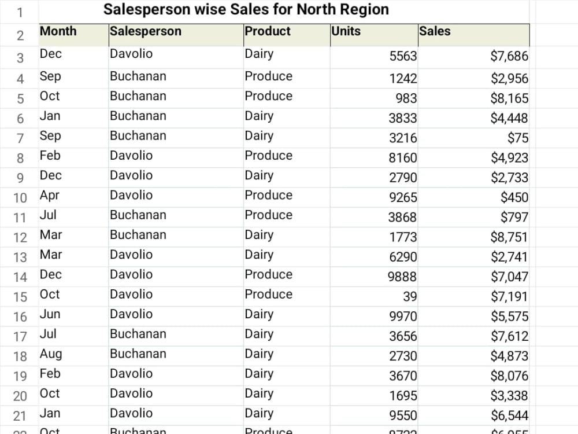Image resolution: width=578 pixels, height=434 pixels.
Task: Select row number 15 header
Action: click(19, 297)
